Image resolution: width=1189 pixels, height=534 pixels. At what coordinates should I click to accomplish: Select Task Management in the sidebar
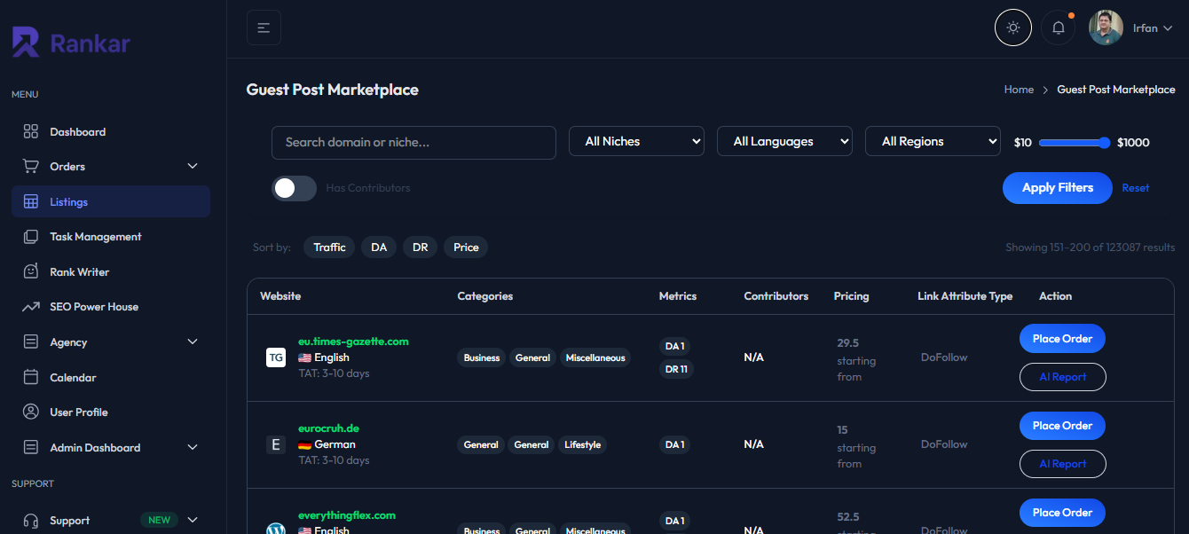pos(95,237)
